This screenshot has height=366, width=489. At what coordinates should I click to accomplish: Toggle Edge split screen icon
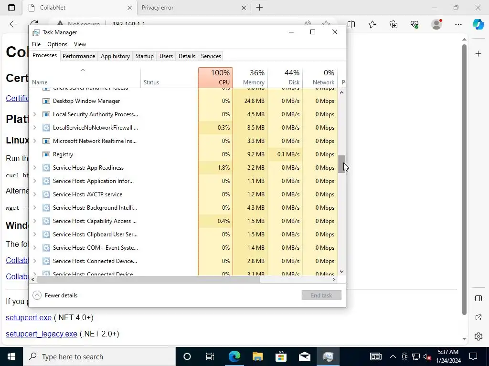tap(351, 24)
